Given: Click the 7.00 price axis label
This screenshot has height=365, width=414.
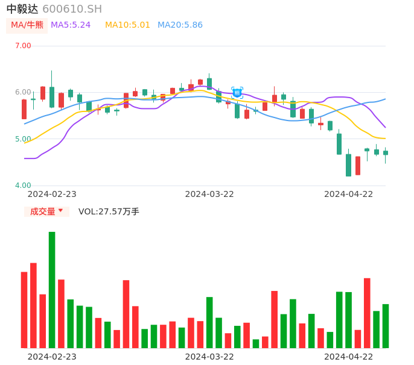Looking at the screenshot, I should [23, 46].
